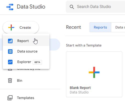Click the Bin trash can icon

coord(10,80)
